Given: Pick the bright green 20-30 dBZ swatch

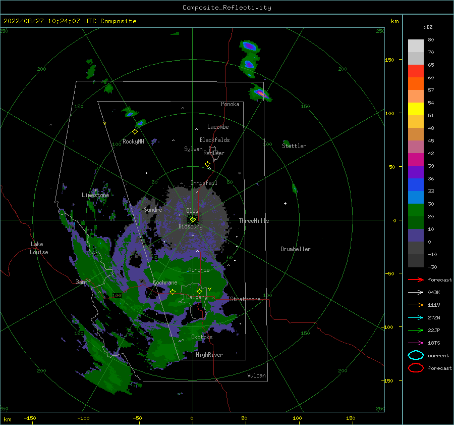Looking at the screenshot, I should (416, 210).
